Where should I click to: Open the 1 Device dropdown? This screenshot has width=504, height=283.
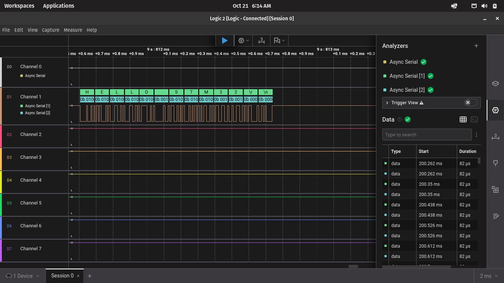[x=23, y=276]
